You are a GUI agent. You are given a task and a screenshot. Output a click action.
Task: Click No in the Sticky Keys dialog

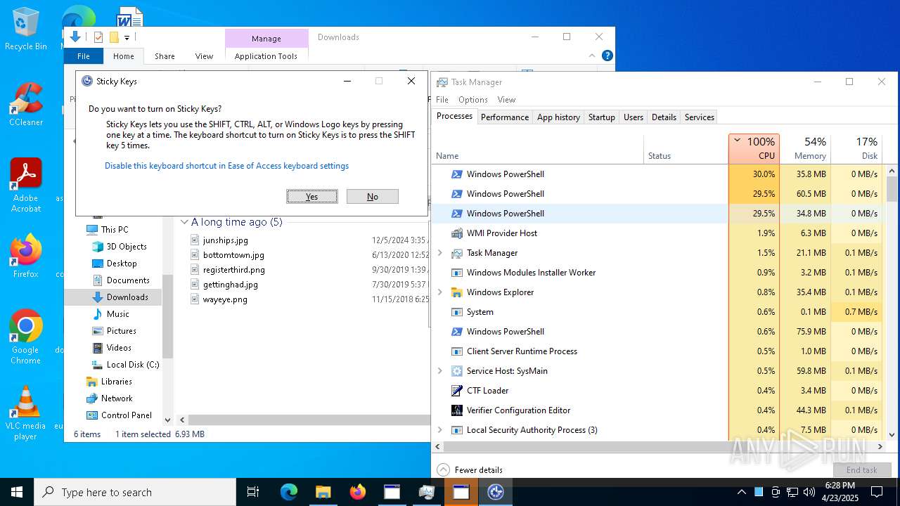[x=373, y=197]
